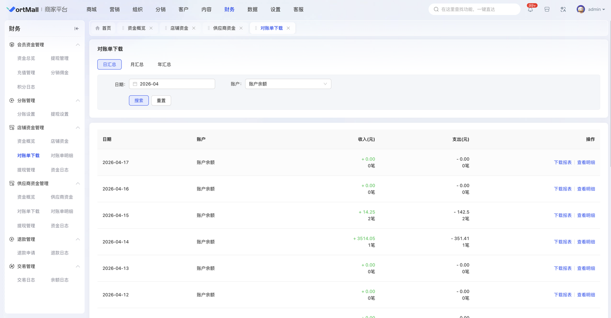Screen dimensions: 611x318
Task: Switch to 年汇总 summary option
Action: point(164,65)
